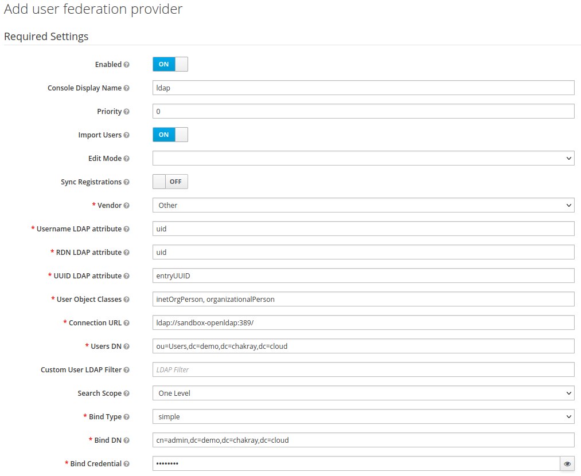Show help for UUID LDAP attribute
581x476 pixels.
click(x=126, y=276)
